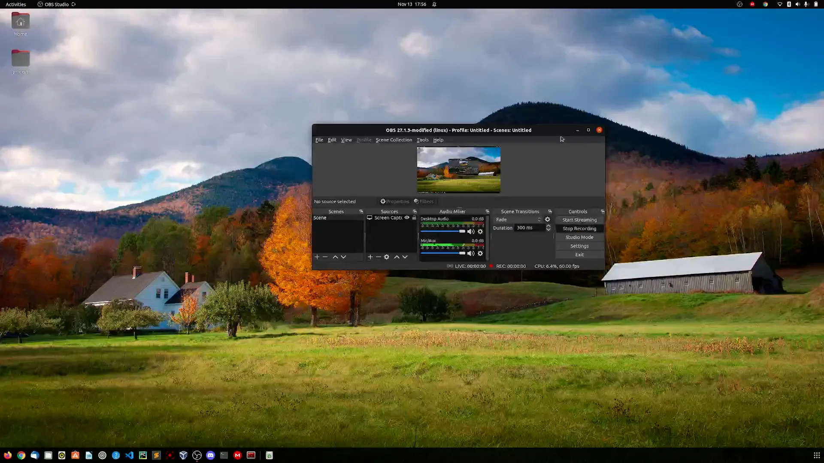Move source down with arrow icon

(x=405, y=257)
